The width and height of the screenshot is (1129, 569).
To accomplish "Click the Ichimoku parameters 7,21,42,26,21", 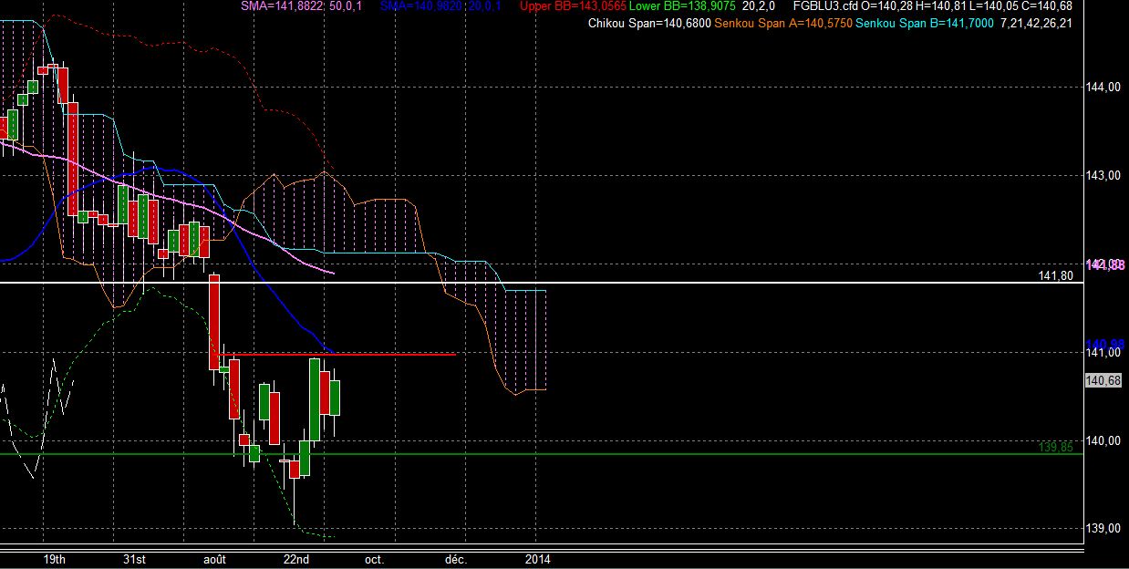I will point(1035,23).
